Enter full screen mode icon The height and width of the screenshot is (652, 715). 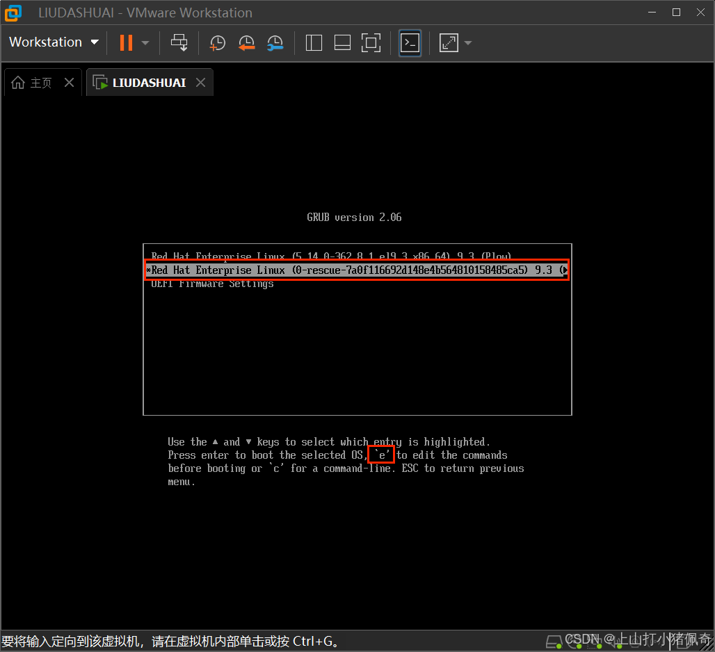[371, 43]
